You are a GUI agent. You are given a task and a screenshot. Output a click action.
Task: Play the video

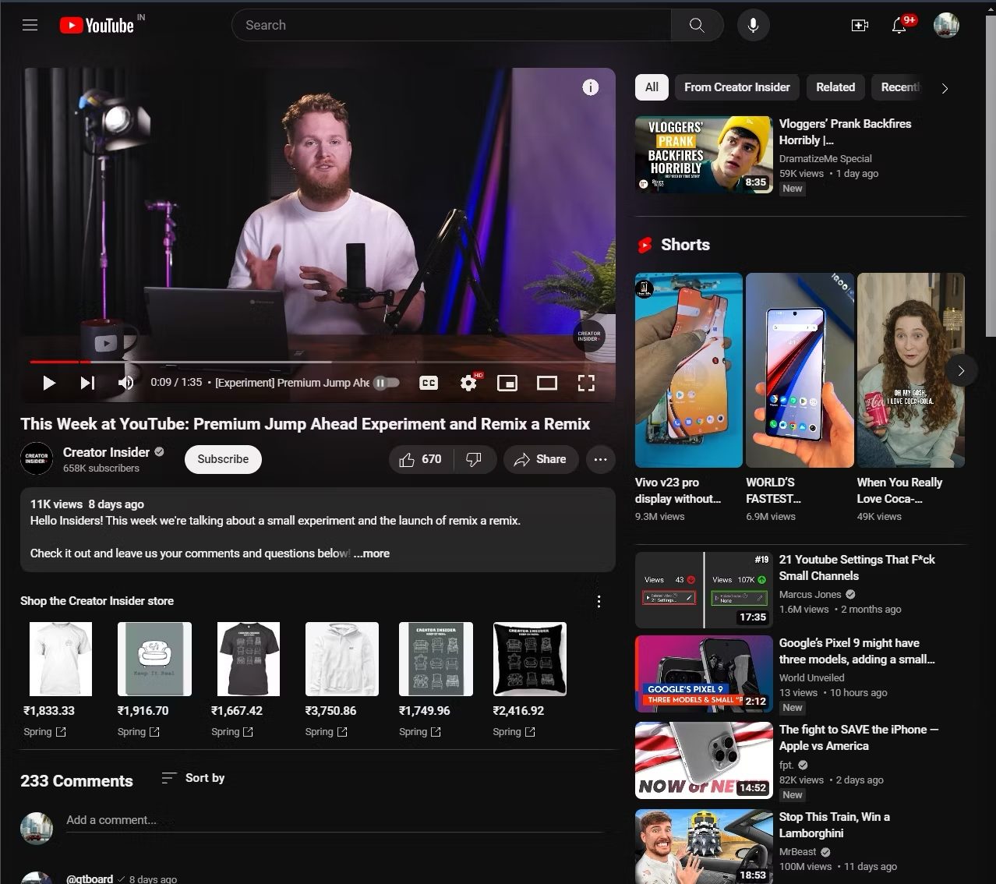click(x=49, y=383)
